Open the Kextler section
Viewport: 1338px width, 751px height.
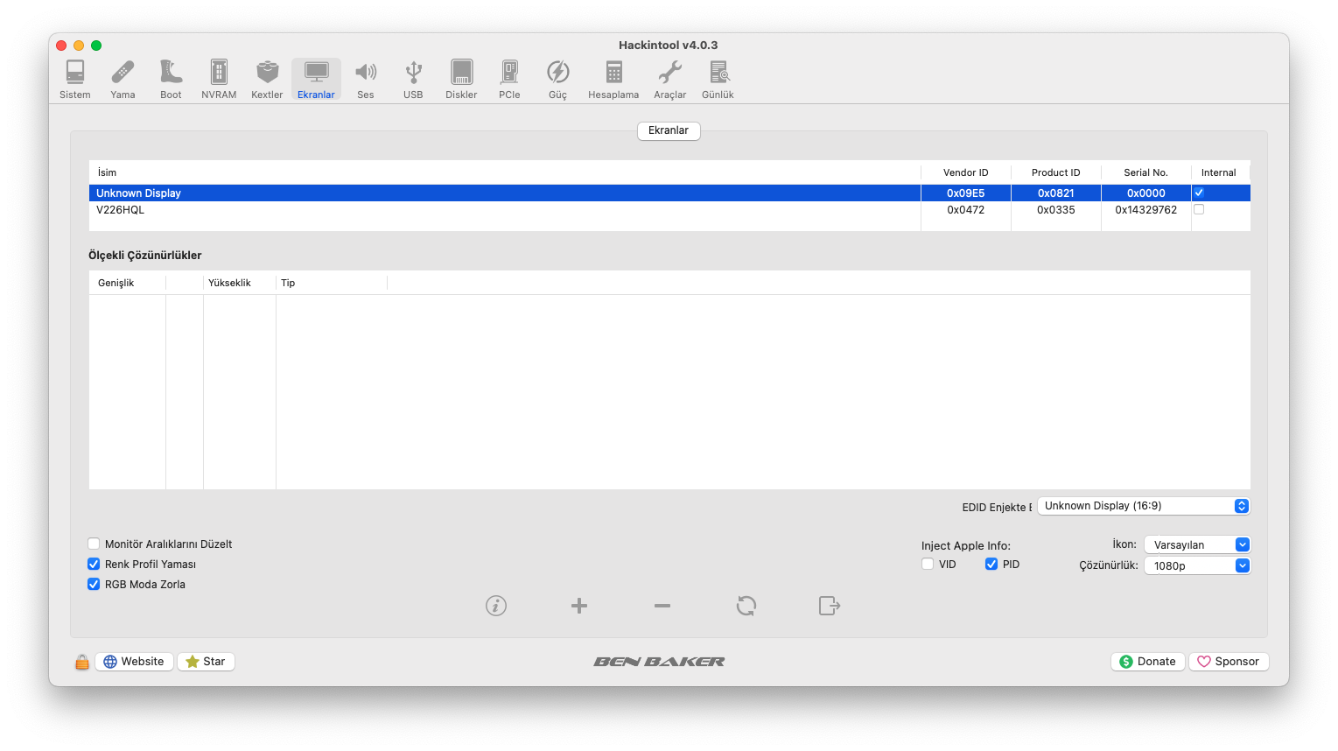pos(267,79)
